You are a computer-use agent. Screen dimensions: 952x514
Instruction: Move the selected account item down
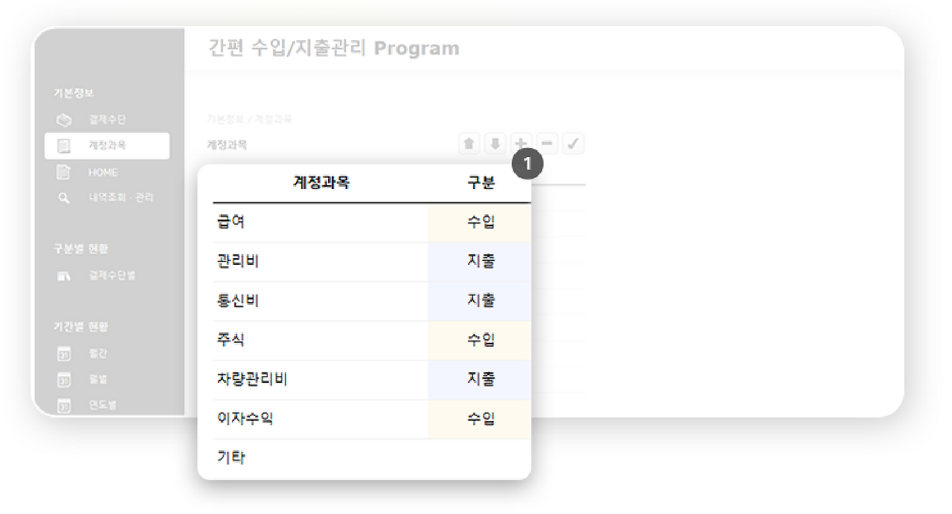495,144
